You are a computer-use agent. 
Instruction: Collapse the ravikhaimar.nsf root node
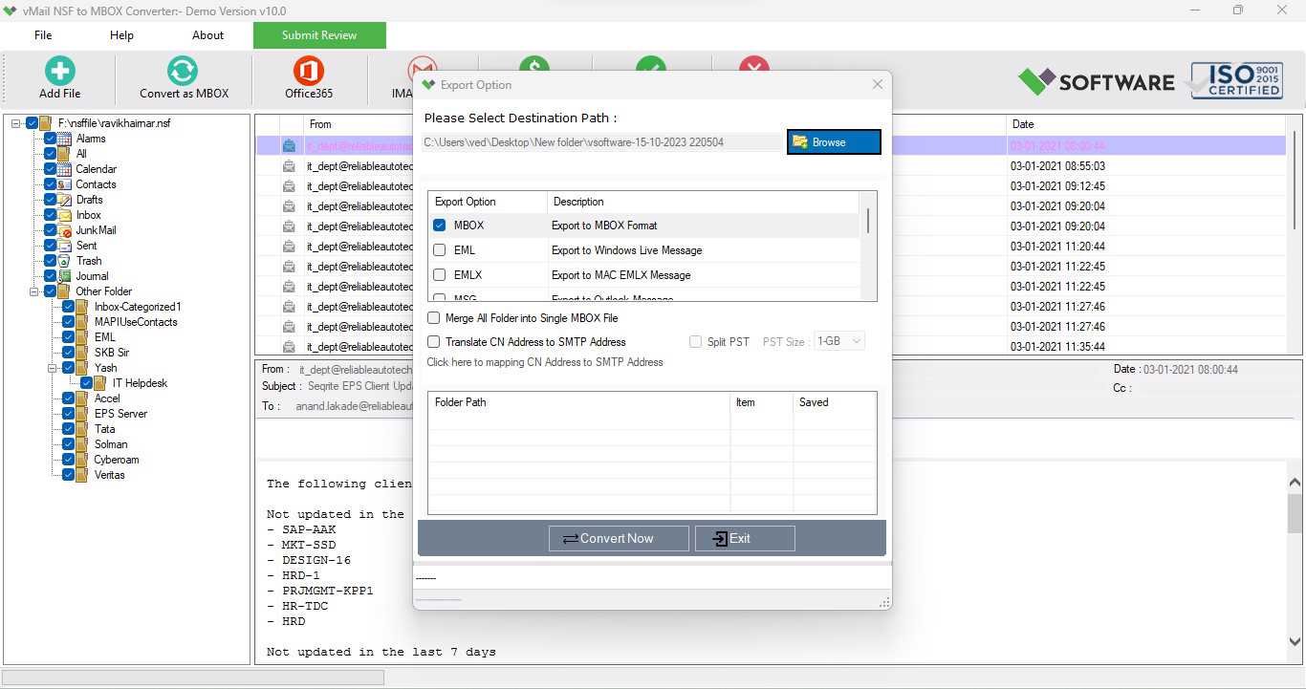[16, 123]
